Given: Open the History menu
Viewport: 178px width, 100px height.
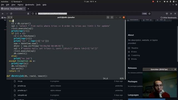Looking at the screenshot, I should click(20, 5).
